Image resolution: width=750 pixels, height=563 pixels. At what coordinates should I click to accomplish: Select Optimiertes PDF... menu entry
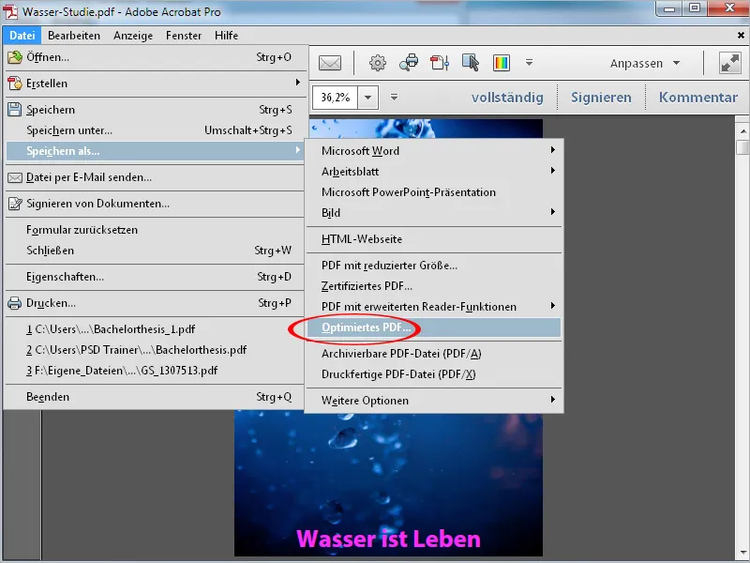[434, 327]
